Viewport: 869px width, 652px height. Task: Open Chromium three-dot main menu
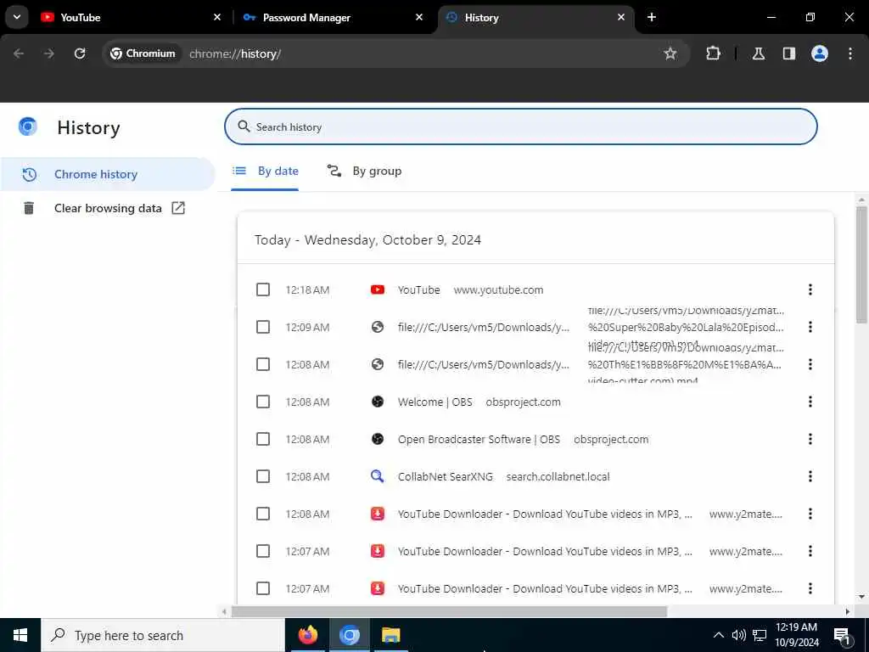pos(850,53)
